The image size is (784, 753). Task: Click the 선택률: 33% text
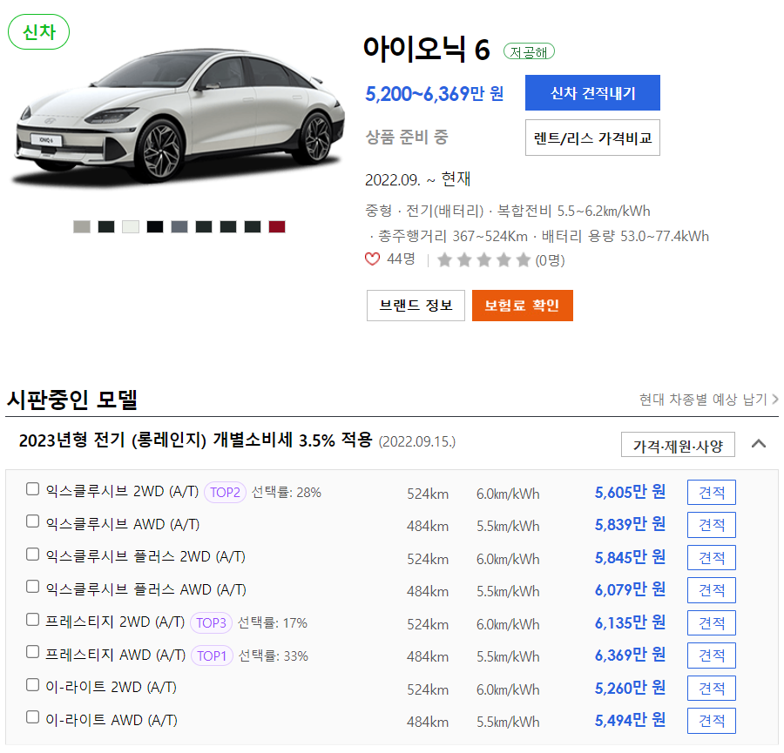[274, 656]
